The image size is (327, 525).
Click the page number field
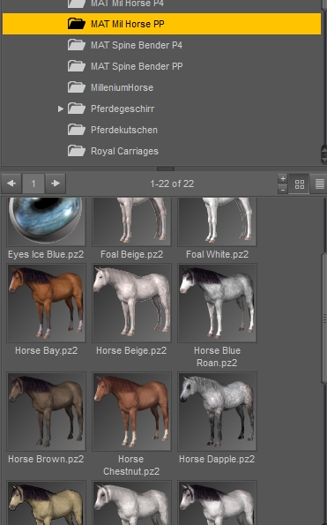tap(33, 184)
